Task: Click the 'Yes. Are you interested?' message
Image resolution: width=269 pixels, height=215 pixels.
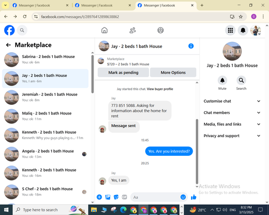Action: pos(169,151)
